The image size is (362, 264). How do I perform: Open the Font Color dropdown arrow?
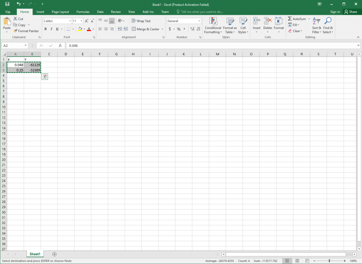pyautogui.click(x=93, y=29)
